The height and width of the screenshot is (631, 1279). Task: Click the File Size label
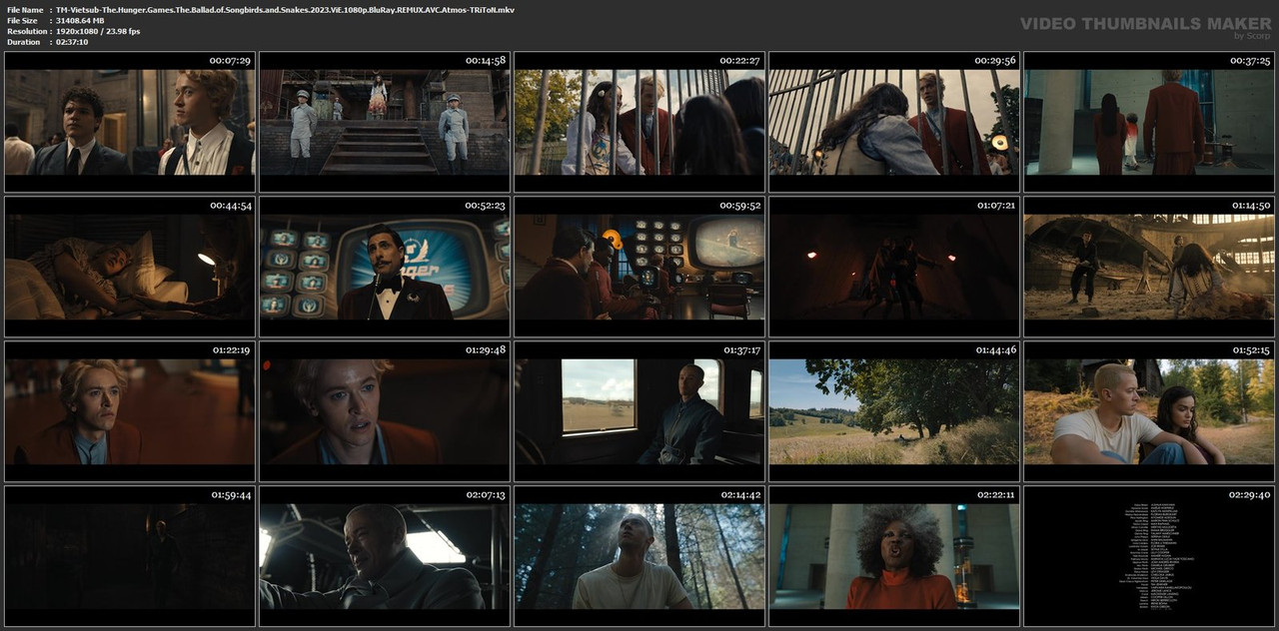tap(22, 20)
